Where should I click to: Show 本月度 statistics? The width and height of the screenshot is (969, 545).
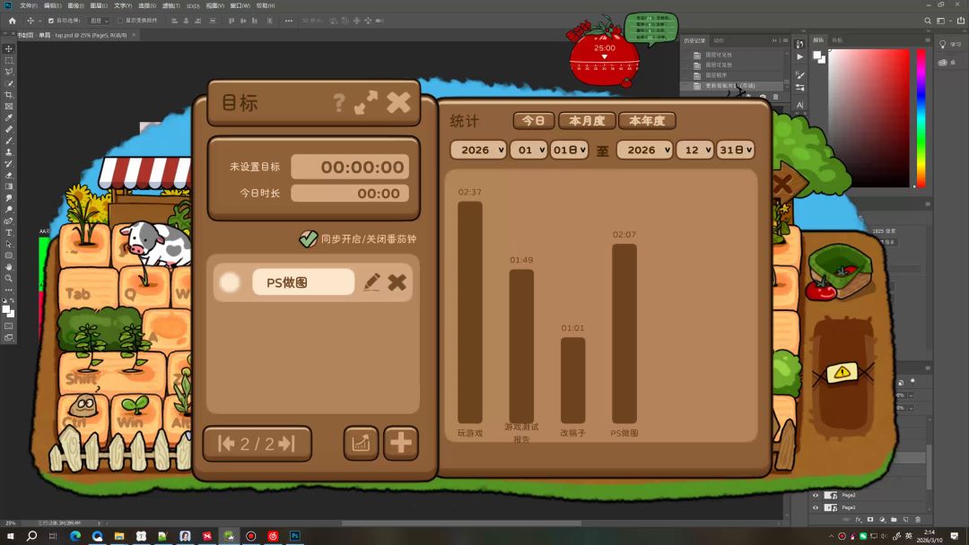pos(587,120)
